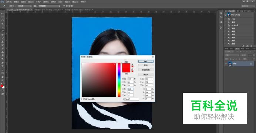Open the sample layers dropdown

click(49, 6)
